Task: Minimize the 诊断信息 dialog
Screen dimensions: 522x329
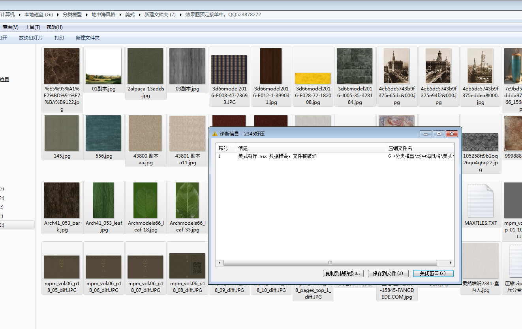Action: point(426,134)
